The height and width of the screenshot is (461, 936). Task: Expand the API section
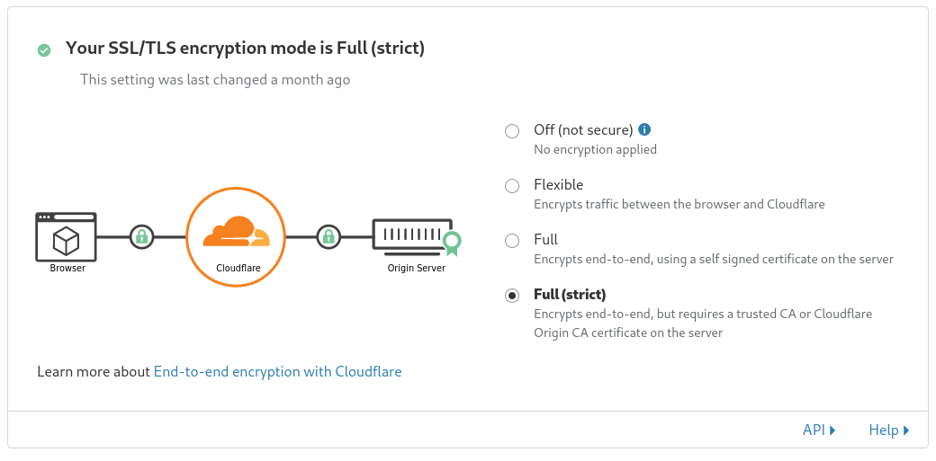point(819,430)
